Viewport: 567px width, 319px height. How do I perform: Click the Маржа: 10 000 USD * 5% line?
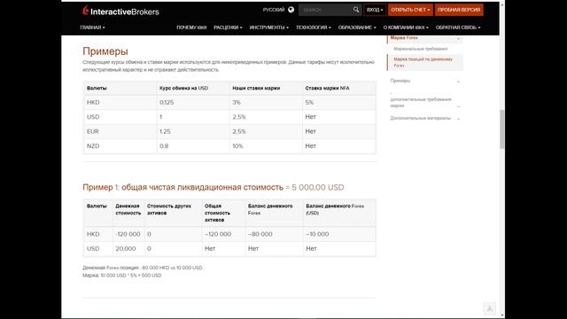[122, 276]
